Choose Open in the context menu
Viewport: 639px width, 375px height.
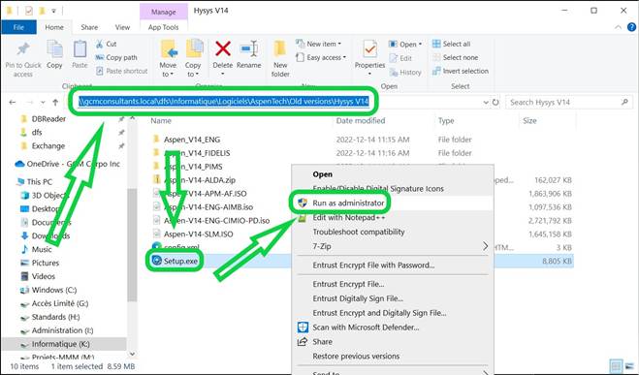pyautogui.click(x=322, y=174)
